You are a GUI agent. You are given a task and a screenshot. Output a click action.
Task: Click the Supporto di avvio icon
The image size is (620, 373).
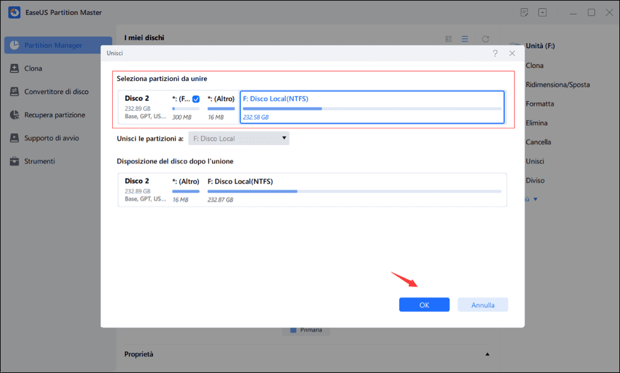pos(15,138)
